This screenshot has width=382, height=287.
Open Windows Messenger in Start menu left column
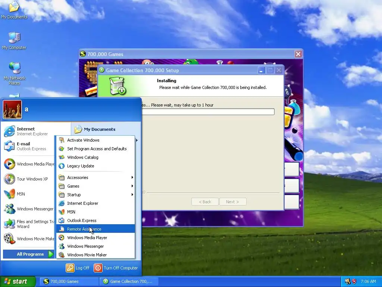pyautogui.click(x=29, y=209)
